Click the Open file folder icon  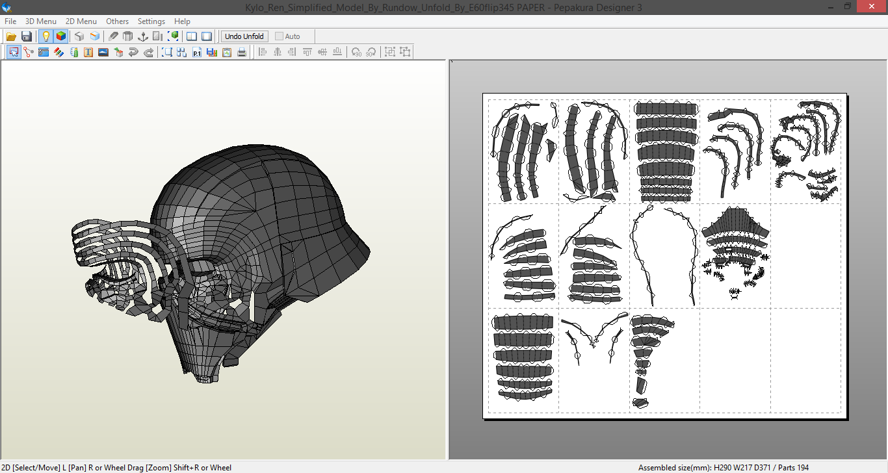tap(11, 36)
